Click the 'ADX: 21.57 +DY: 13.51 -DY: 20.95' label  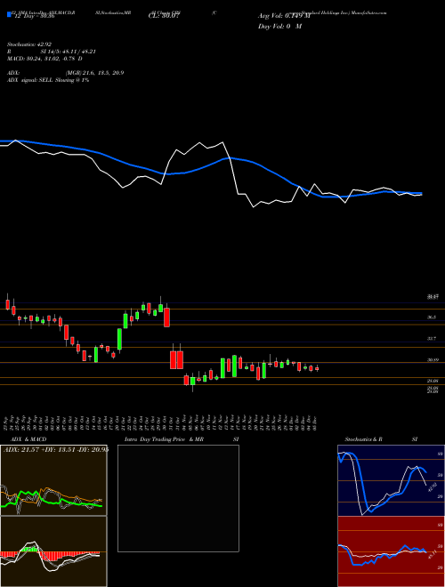point(56,450)
